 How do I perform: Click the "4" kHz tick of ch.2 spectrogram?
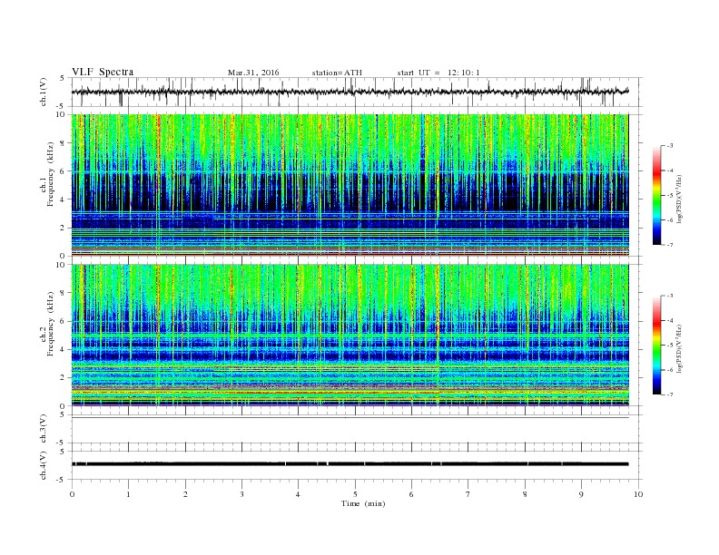tap(63, 349)
